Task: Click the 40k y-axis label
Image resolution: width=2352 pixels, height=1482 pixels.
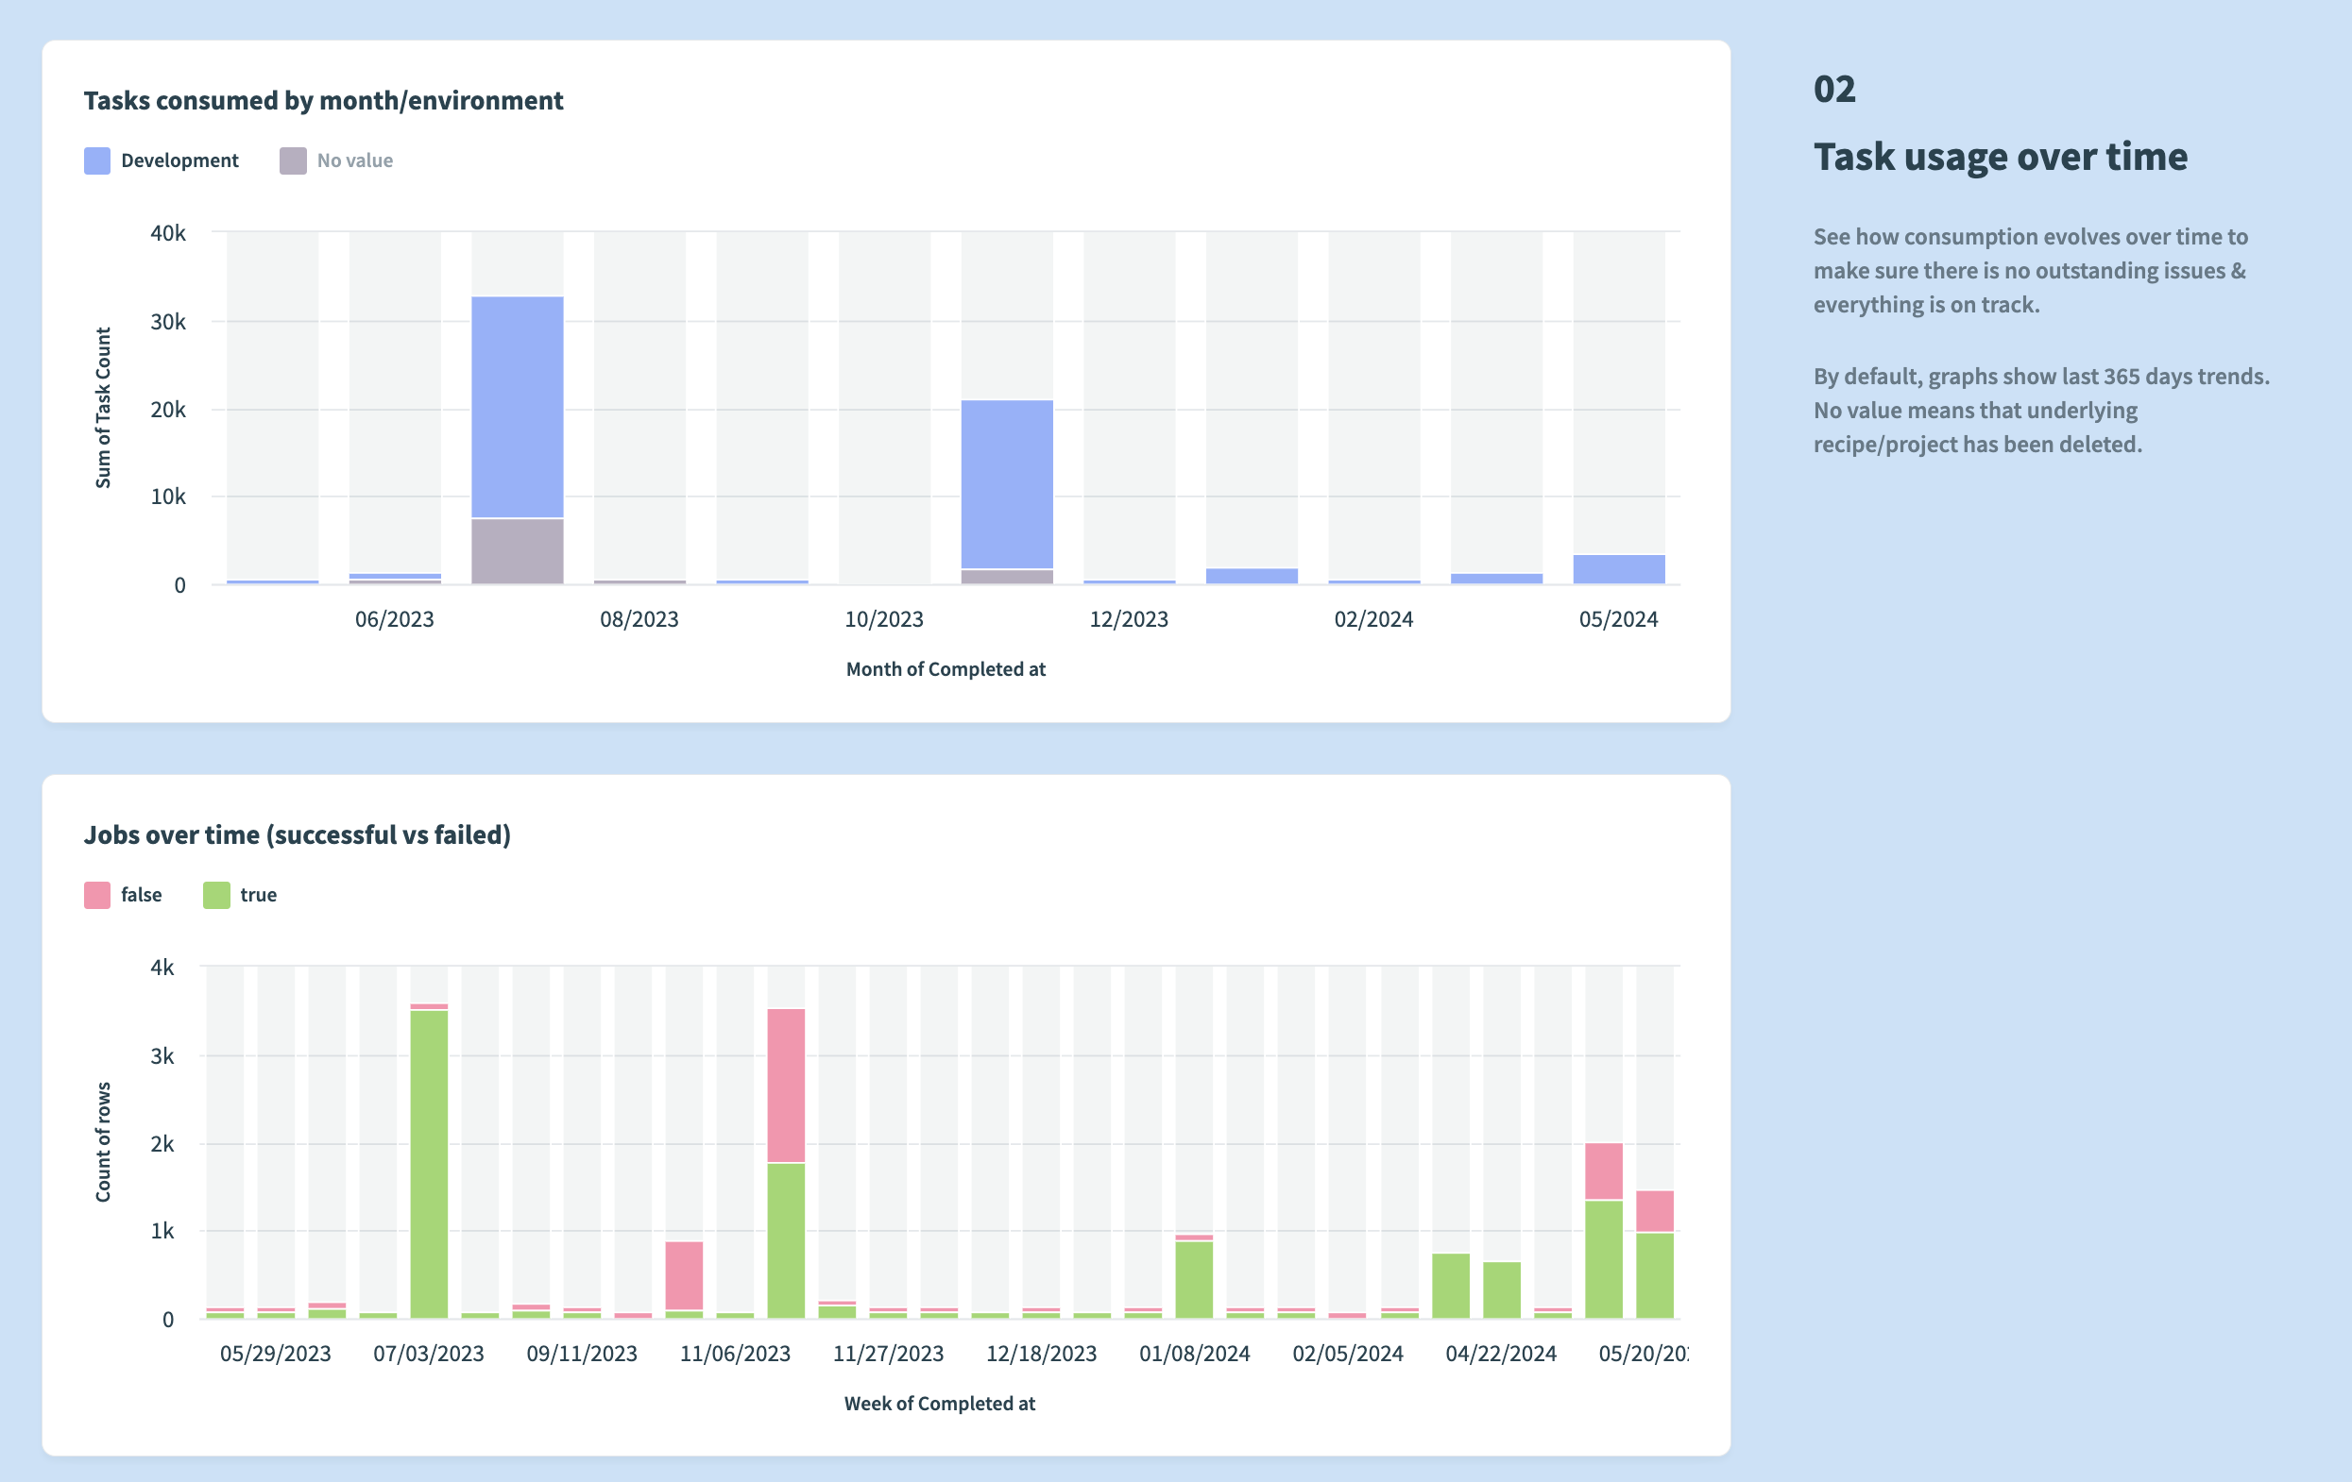Action: 168,233
